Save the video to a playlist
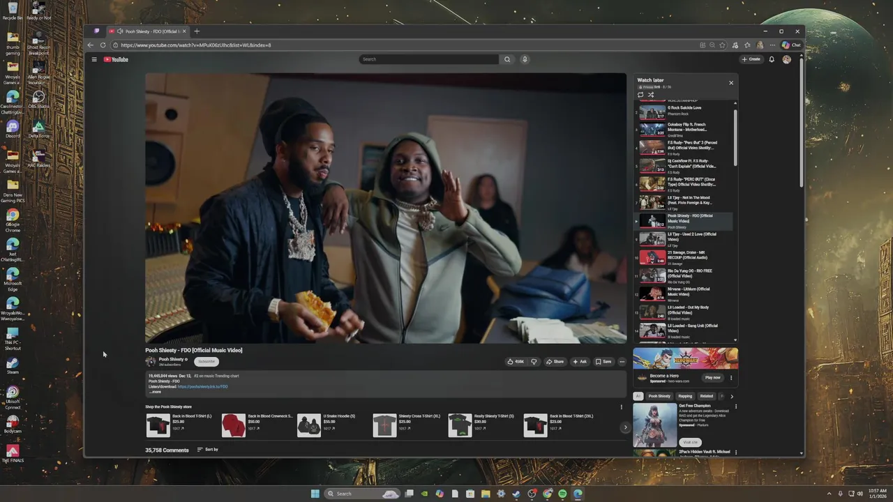This screenshot has width=893, height=502. pyautogui.click(x=603, y=361)
